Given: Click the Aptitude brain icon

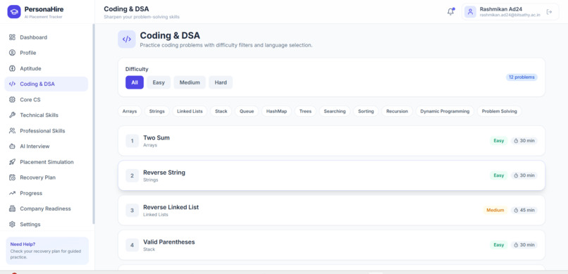Looking at the screenshot, I should pos(12,68).
